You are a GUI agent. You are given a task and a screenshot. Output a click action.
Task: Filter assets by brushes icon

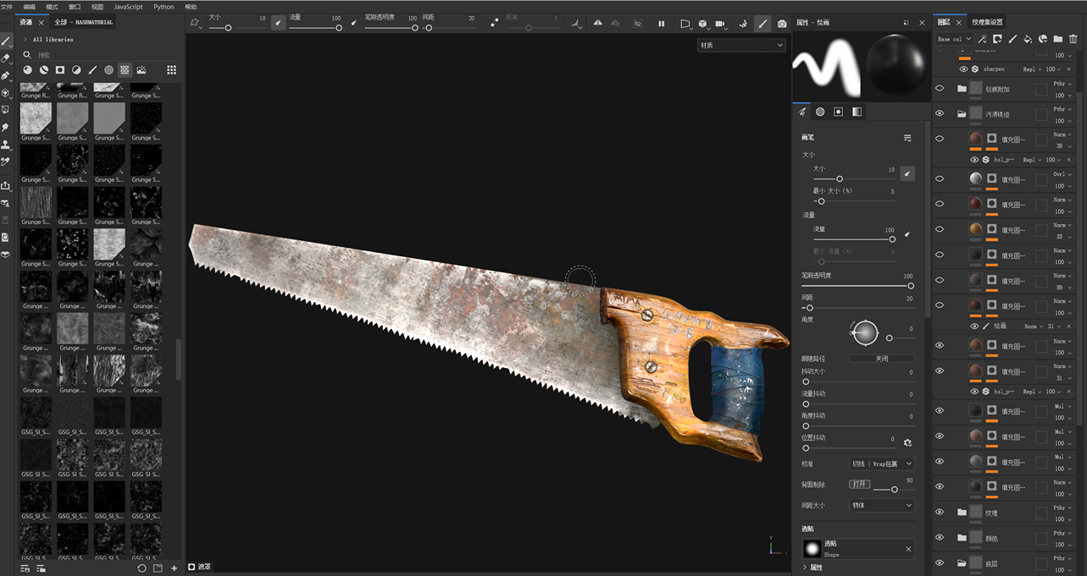[x=92, y=70]
